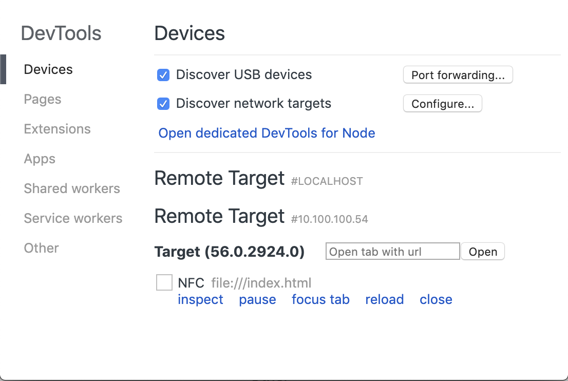Open the Apps sidebar item

click(40, 159)
